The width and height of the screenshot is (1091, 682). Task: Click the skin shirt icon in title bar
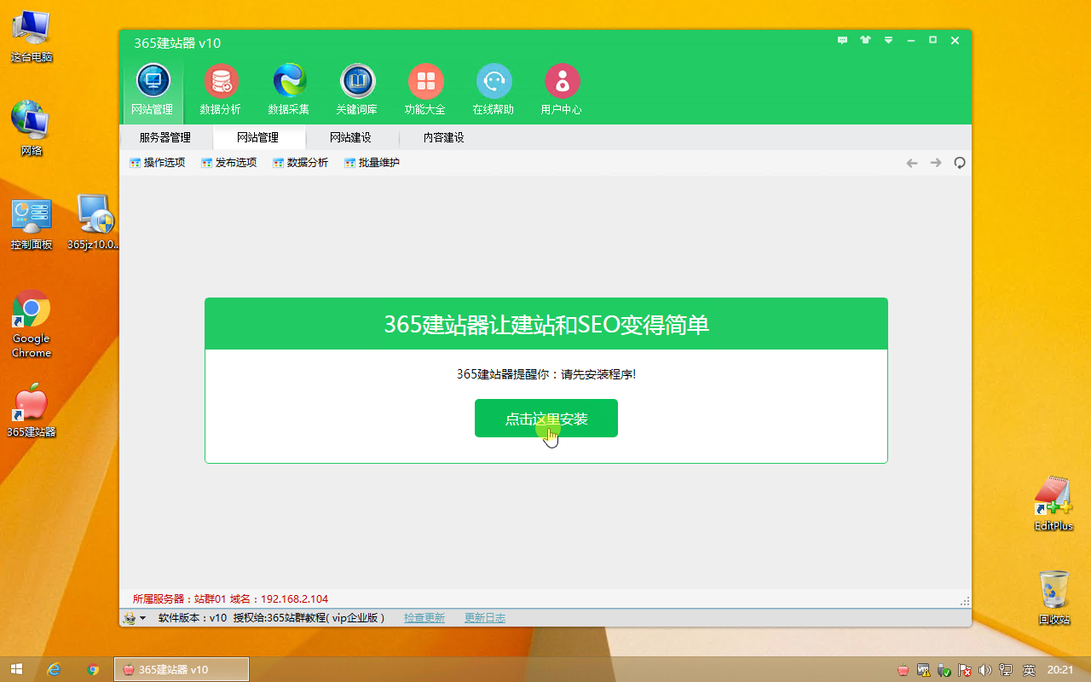[x=866, y=40]
